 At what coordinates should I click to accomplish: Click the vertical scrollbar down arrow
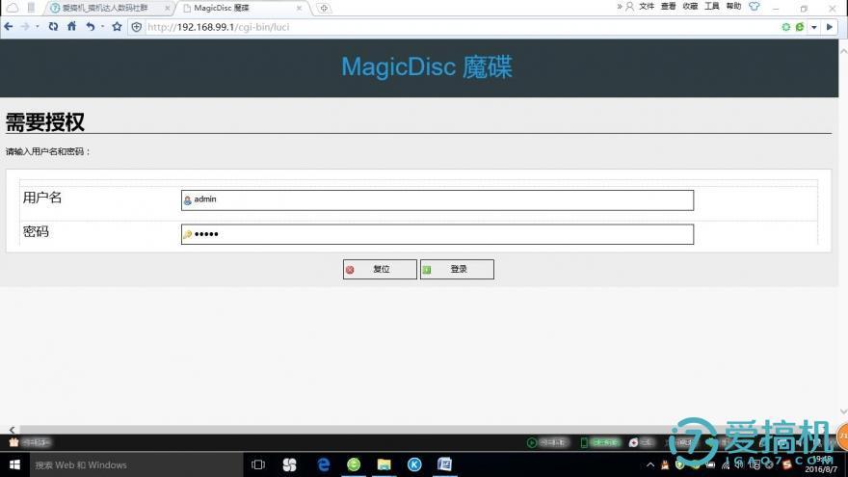pos(843,412)
